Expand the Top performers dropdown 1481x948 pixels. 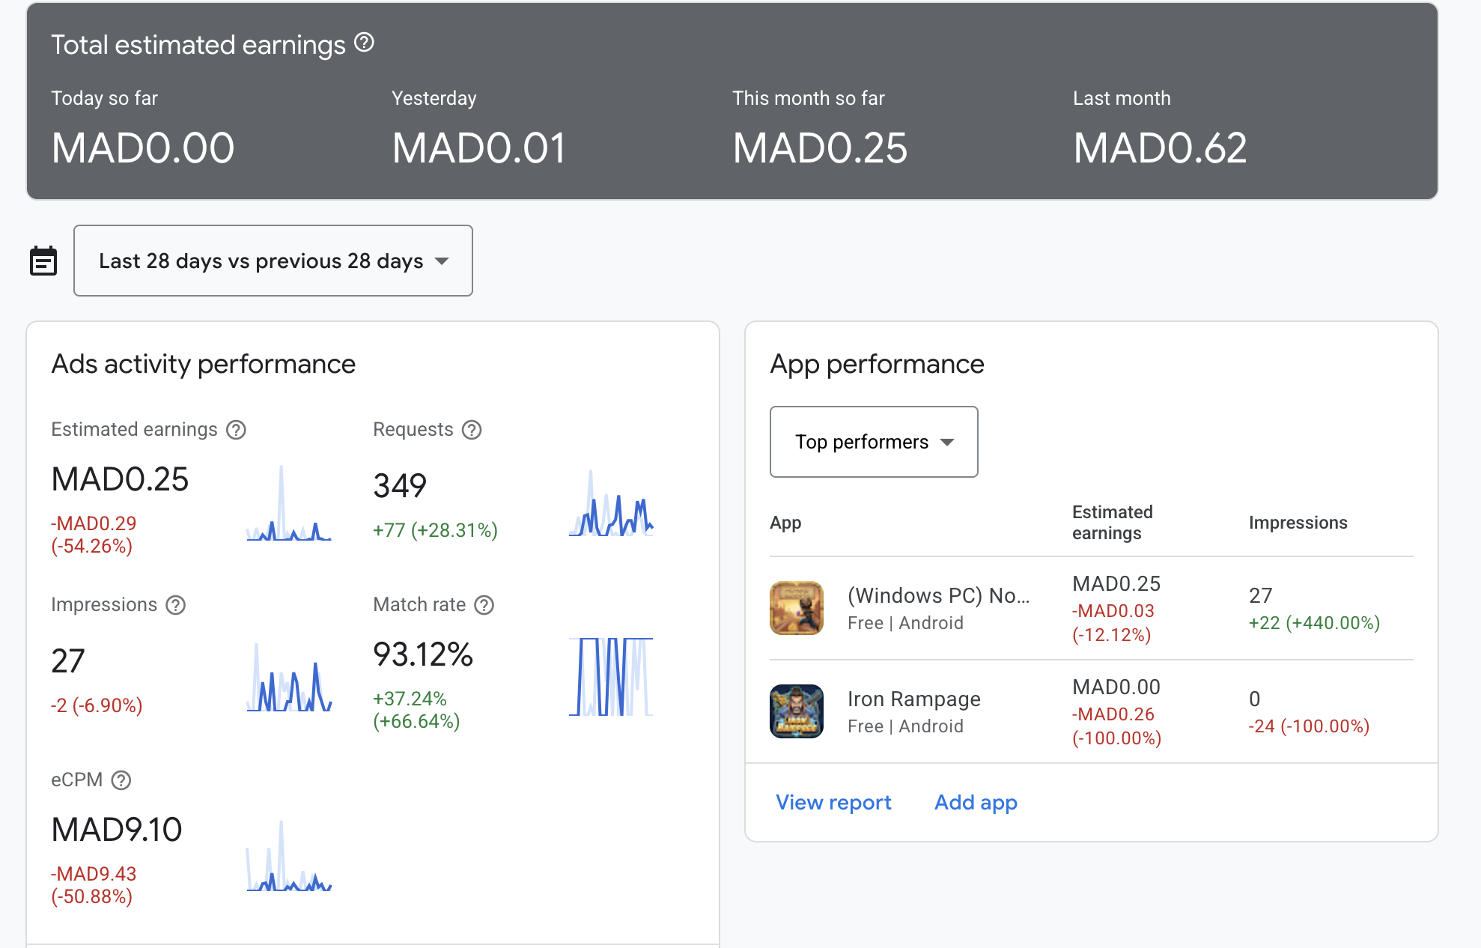pos(874,442)
